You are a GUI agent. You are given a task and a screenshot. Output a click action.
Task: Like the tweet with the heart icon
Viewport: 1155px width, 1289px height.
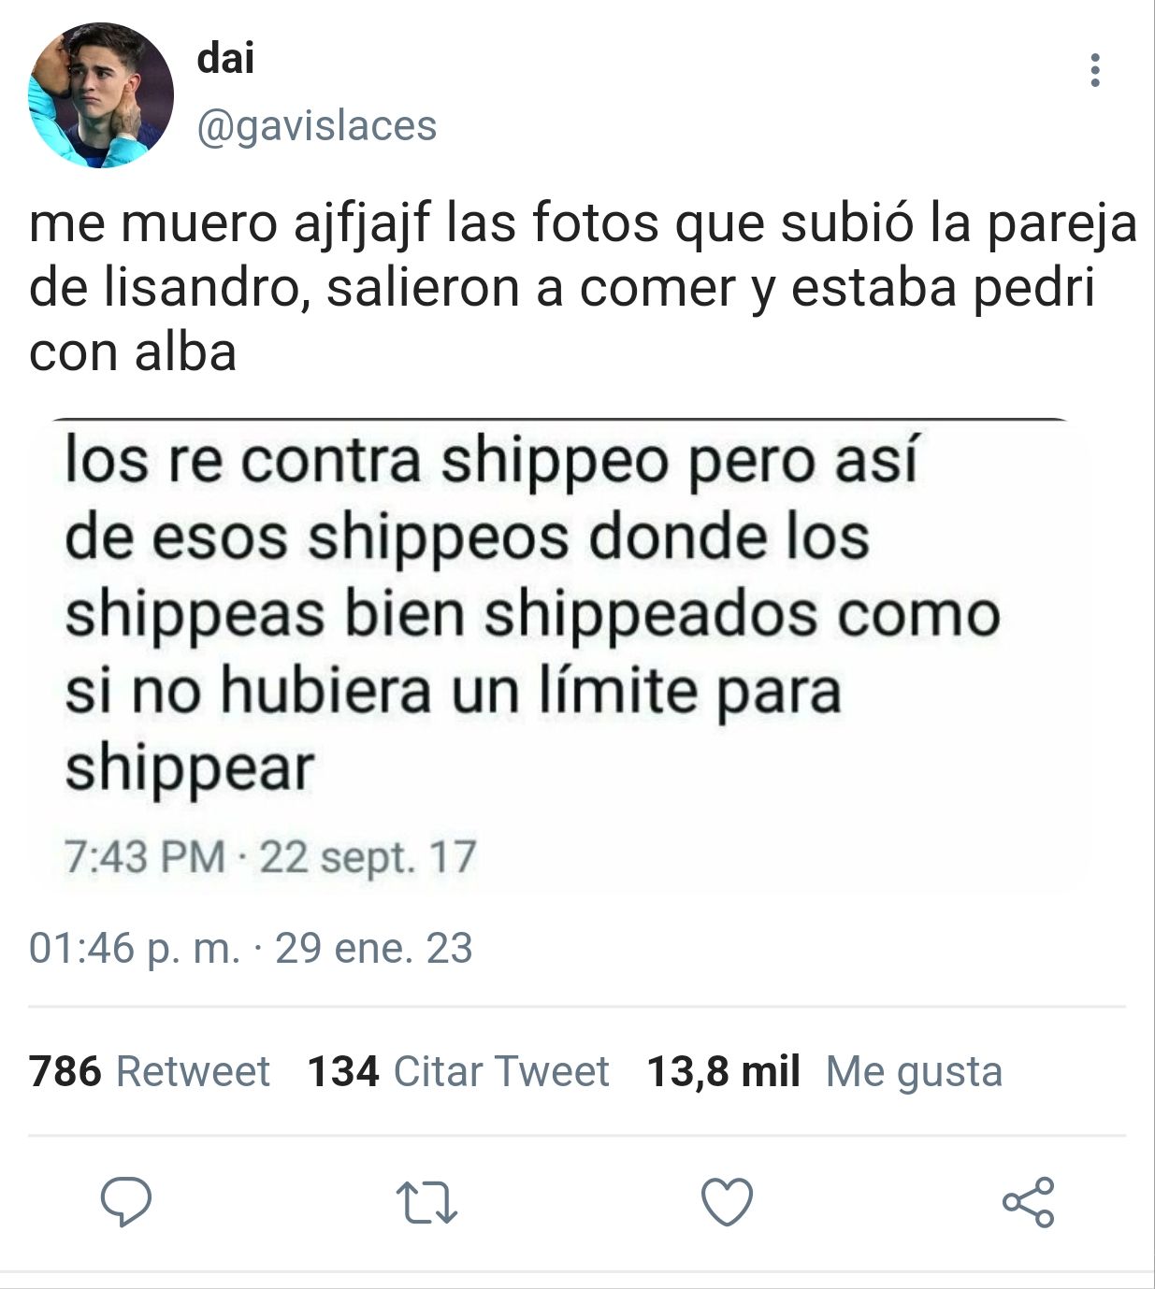pos(727,1202)
